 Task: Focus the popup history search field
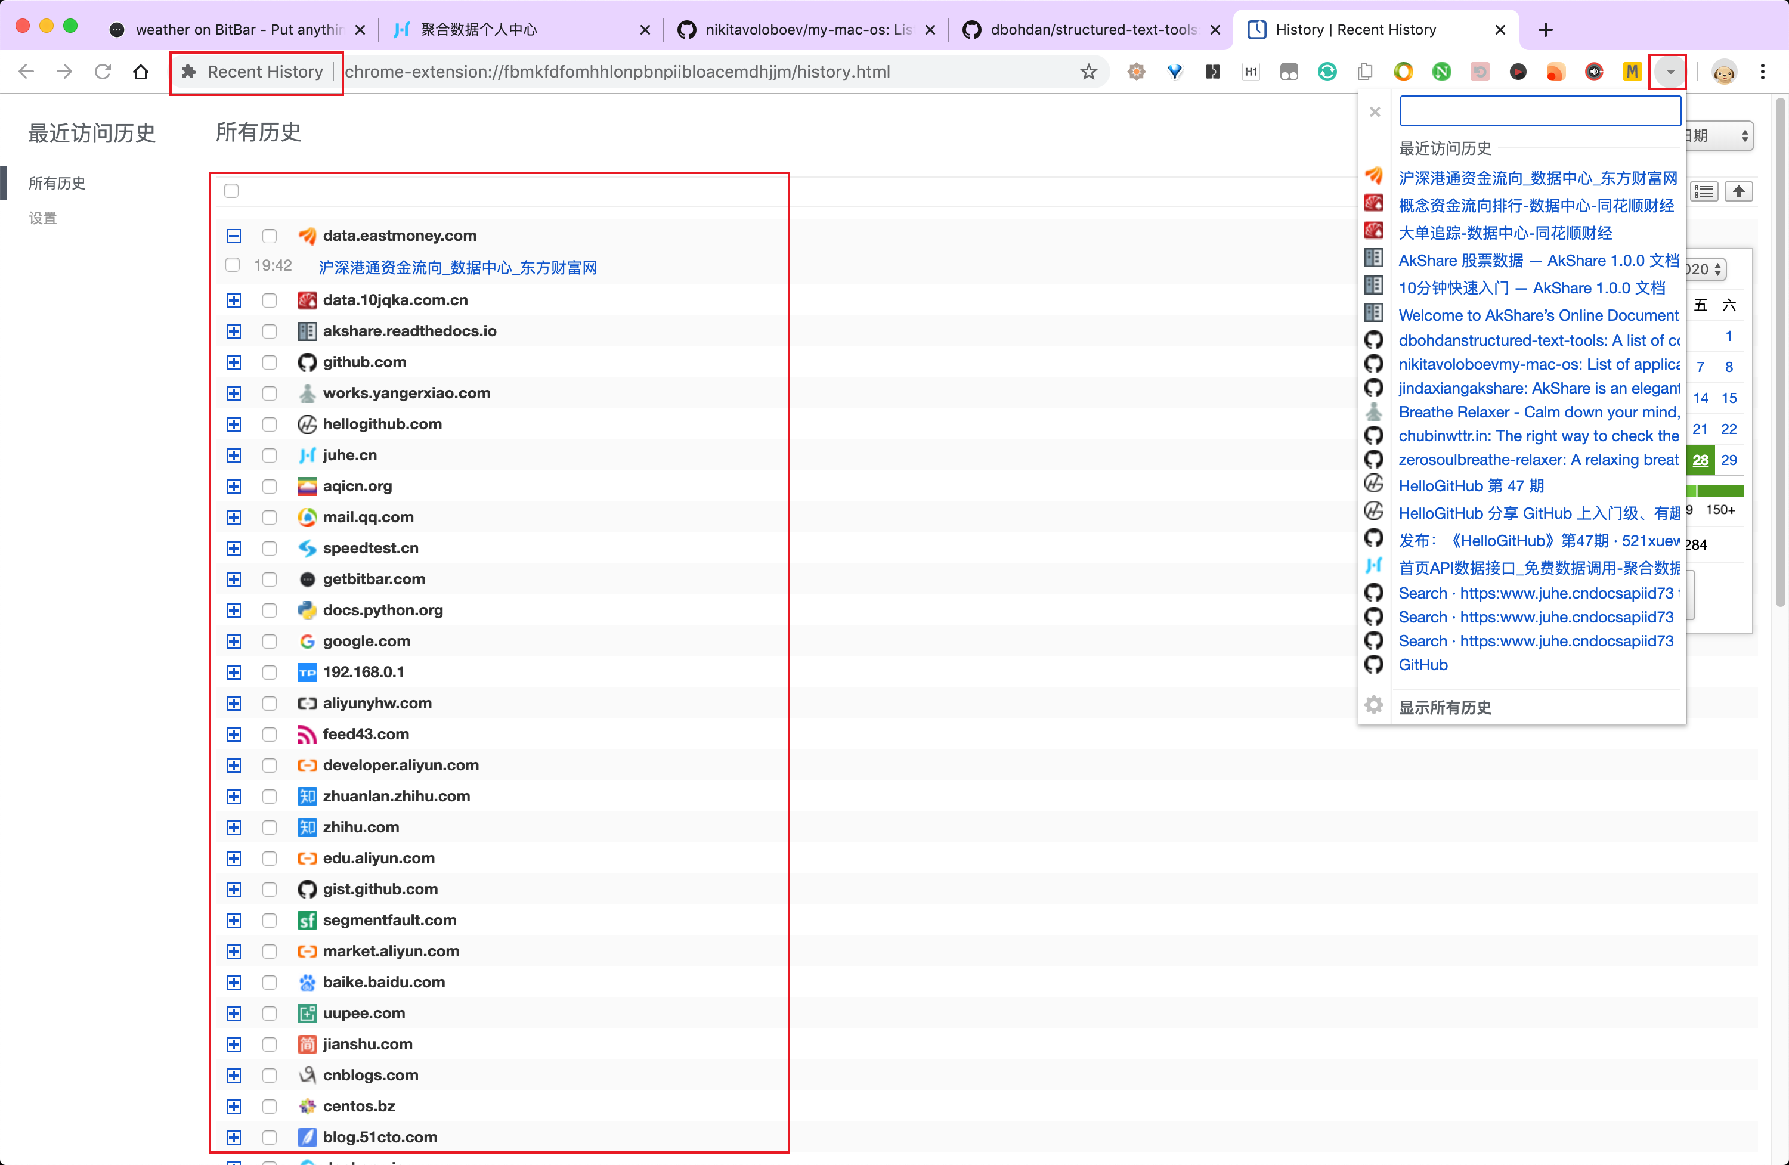coord(1540,112)
